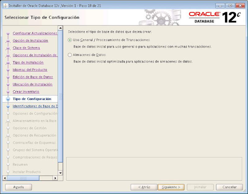248x194 pixels.
Task: Click the step bullet beside Configurar Actualizaciones
Action: tap(8, 34)
